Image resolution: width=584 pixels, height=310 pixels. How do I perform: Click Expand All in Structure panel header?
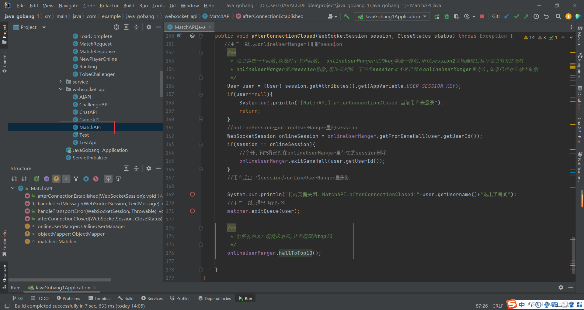(x=126, y=168)
